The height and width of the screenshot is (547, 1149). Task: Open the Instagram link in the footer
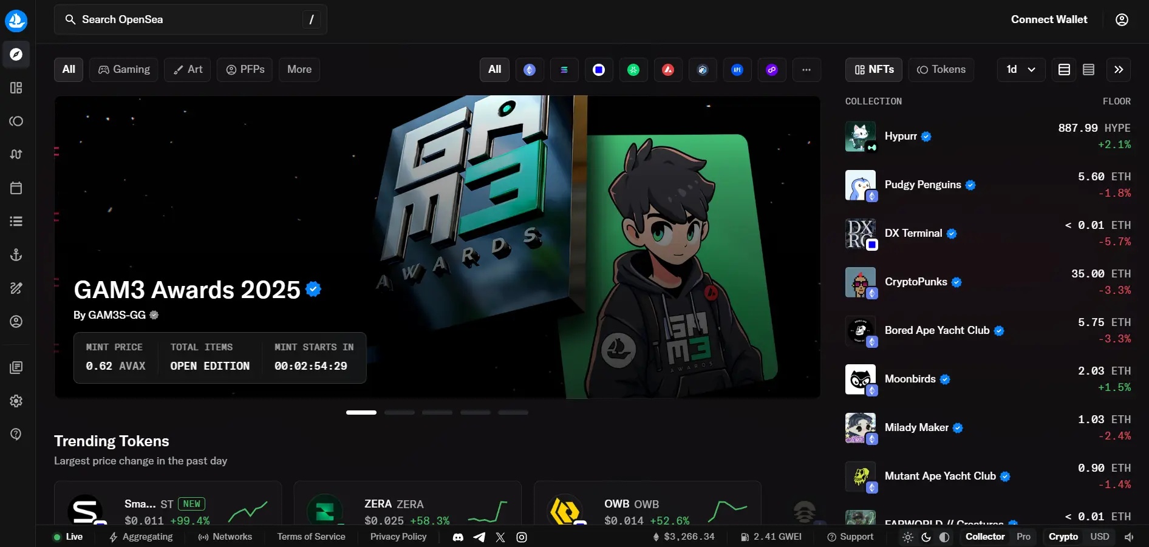[x=522, y=537]
